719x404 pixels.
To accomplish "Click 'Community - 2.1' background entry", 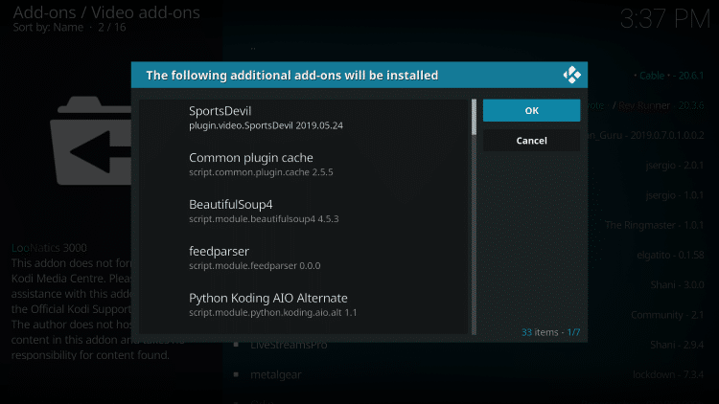I will pyautogui.click(x=667, y=315).
